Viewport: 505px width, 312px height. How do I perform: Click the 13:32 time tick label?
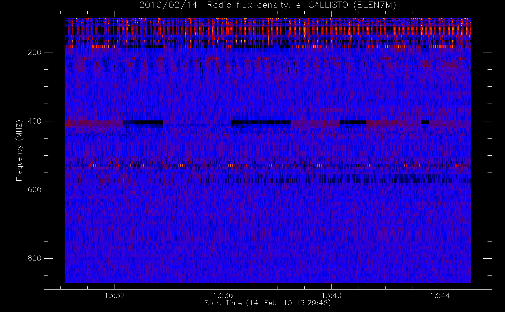click(115, 295)
